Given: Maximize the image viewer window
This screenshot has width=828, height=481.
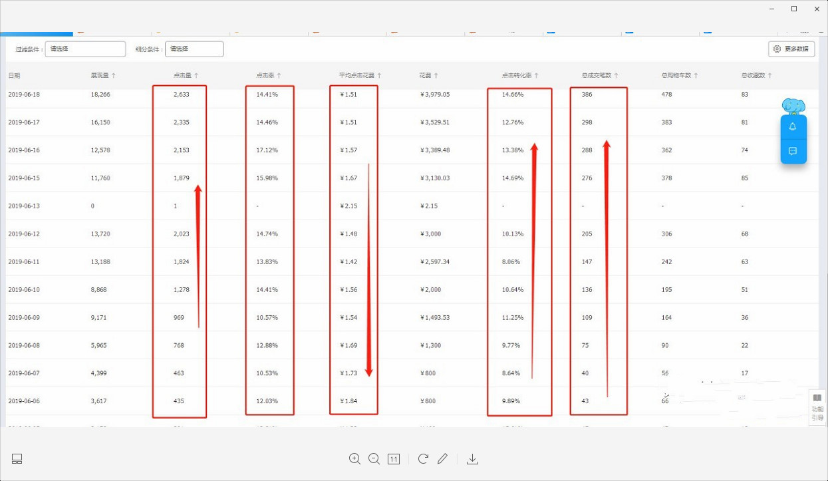Looking at the screenshot, I should 794,9.
